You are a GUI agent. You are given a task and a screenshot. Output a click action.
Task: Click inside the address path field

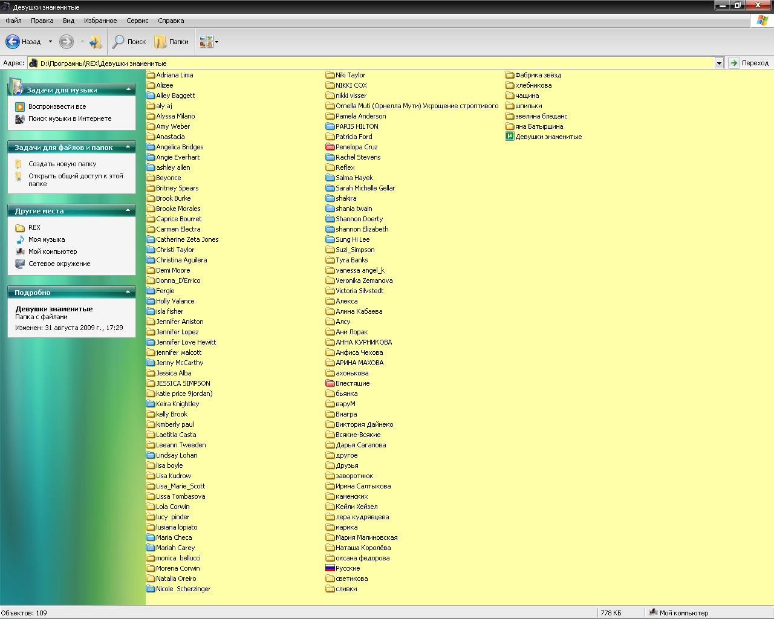point(363,63)
